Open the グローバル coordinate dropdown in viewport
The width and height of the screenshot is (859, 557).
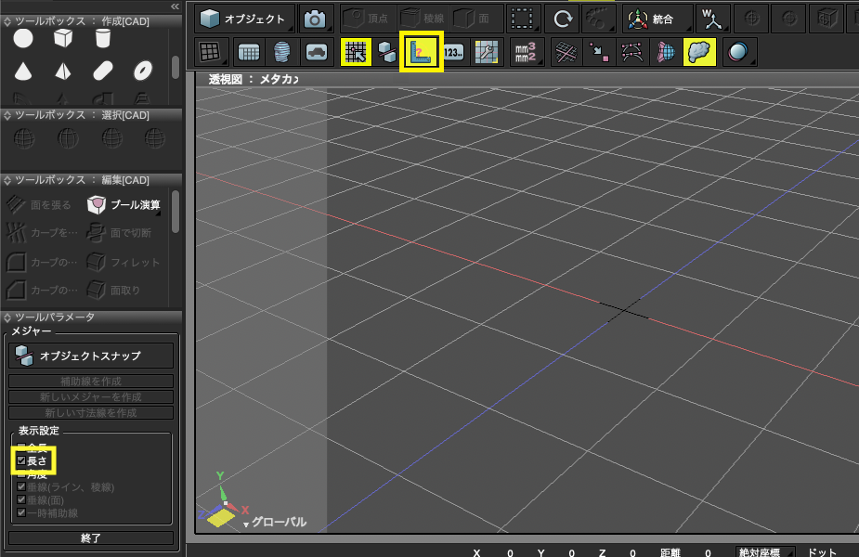(x=275, y=523)
